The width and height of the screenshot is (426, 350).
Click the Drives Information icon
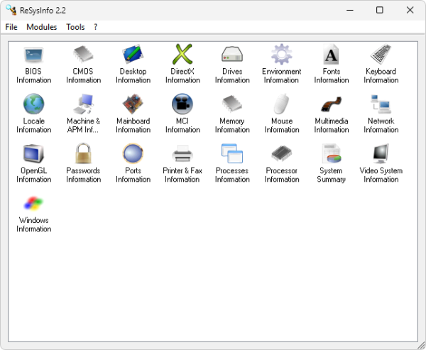pyautogui.click(x=232, y=55)
